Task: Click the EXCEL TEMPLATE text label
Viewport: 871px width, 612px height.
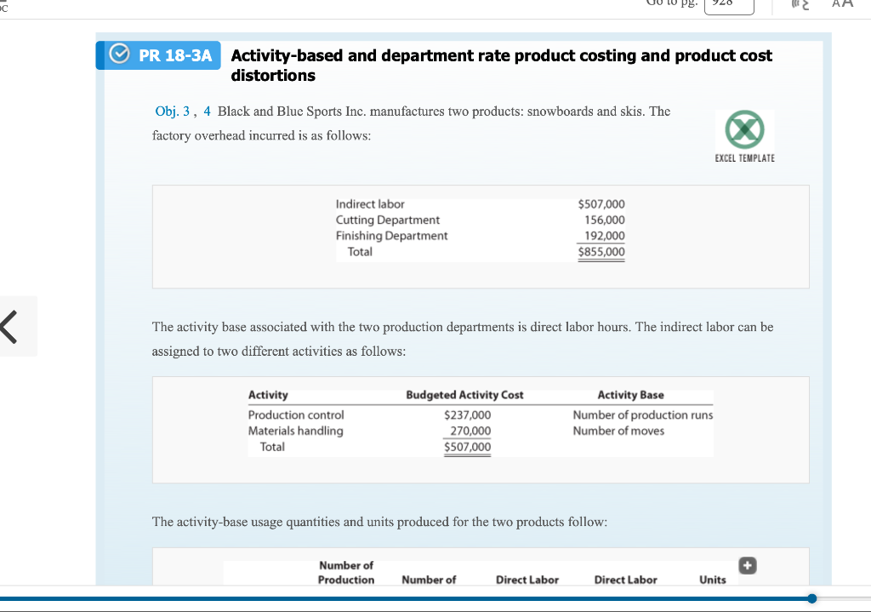Action: (743, 157)
